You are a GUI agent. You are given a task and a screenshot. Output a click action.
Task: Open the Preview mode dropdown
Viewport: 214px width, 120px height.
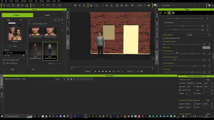click(x=141, y=5)
